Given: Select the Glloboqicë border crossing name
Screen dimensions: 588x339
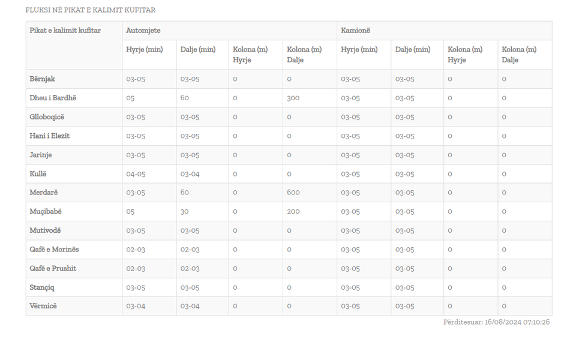Looking at the screenshot, I should (47, 117).
